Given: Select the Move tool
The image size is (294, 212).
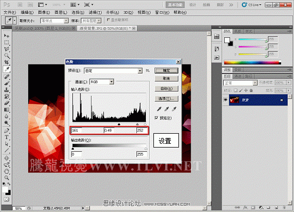Looking at the screenshot, I should click(6, 36).
